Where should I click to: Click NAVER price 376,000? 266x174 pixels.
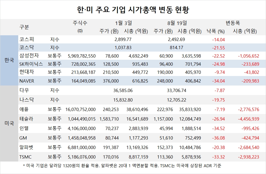[x=111, y=81]
